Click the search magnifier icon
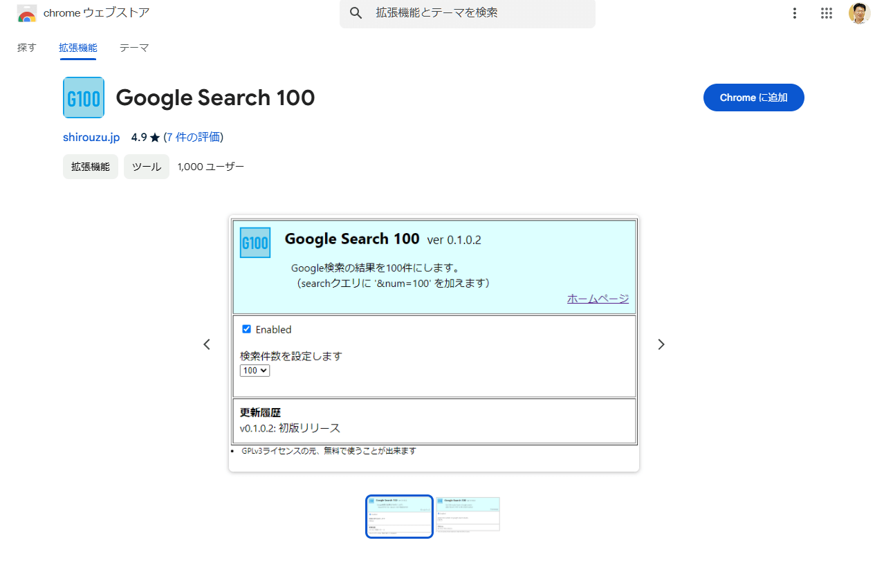Viewport: 884px width, 565px height. click(356, 13)
